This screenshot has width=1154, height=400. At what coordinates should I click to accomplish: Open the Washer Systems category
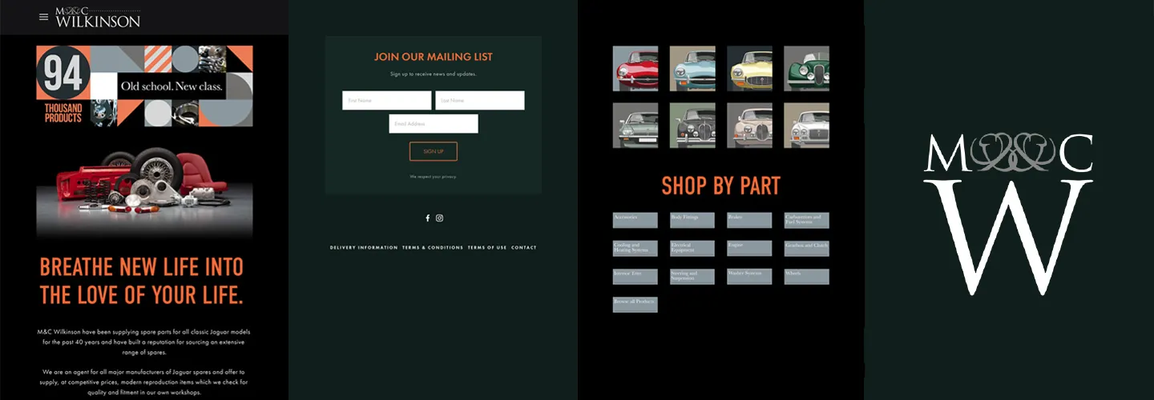[749, 276]
